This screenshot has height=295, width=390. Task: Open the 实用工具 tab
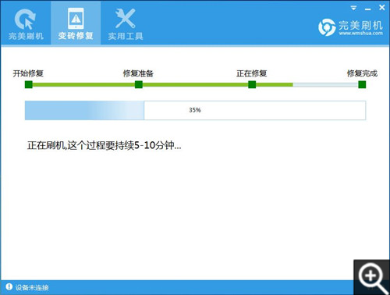coord(126,23)
